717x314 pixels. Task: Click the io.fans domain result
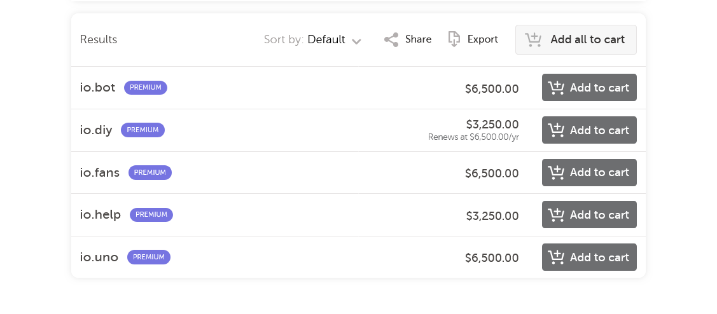click(100, 172)
